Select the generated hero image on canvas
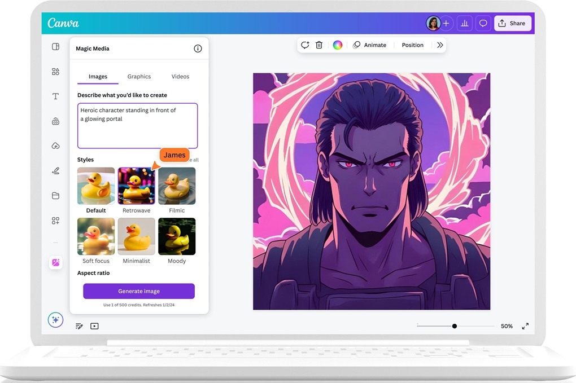The width and height of the screenshot is (576, 383). (372, 191)
